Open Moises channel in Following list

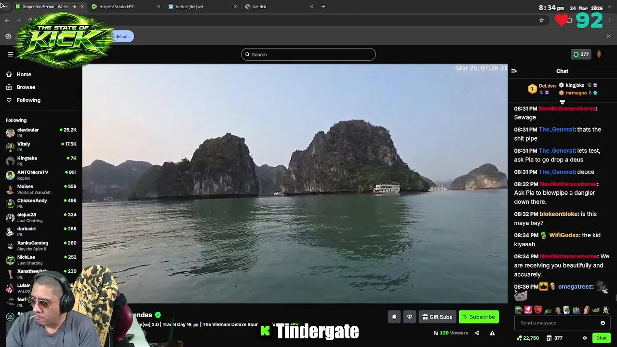click(41, 189)
